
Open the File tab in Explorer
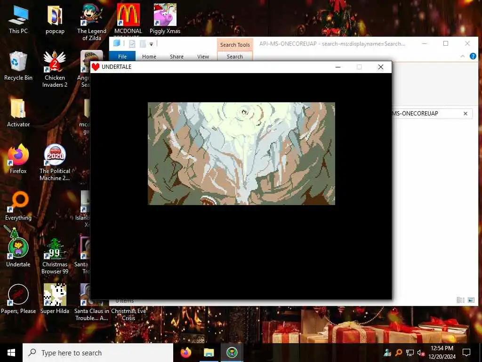point(122,57)
